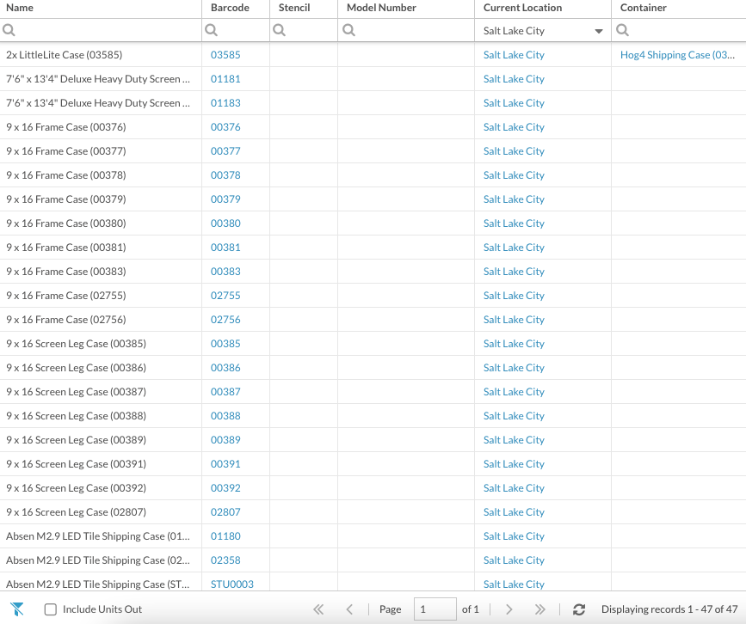746x624 pixels.
Task: Select the 9 x 16 Frame Case (00380) name
Action: pyautogui.click(x=66, y=223)
